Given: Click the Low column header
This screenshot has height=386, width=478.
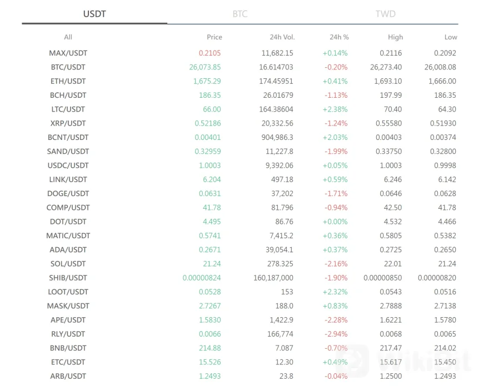Looking at the screenshot, I should (x=450, y=37).
